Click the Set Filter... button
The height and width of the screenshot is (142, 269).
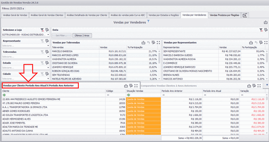point(61,35)
